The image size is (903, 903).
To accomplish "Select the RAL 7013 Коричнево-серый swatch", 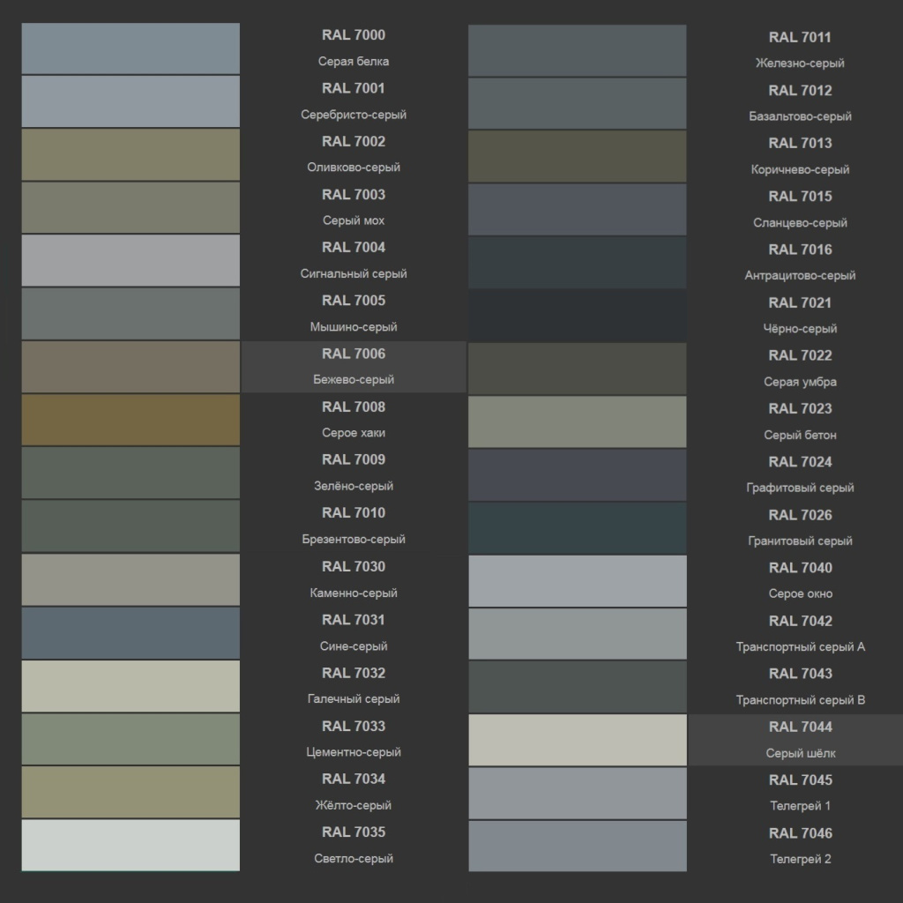I will (577, 157).
